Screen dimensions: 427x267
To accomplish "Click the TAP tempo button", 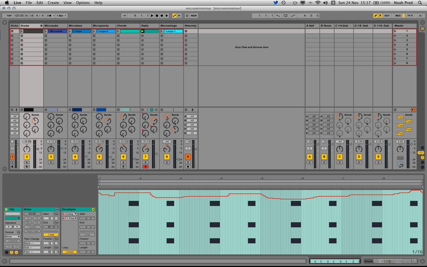I will pos(9,16).
